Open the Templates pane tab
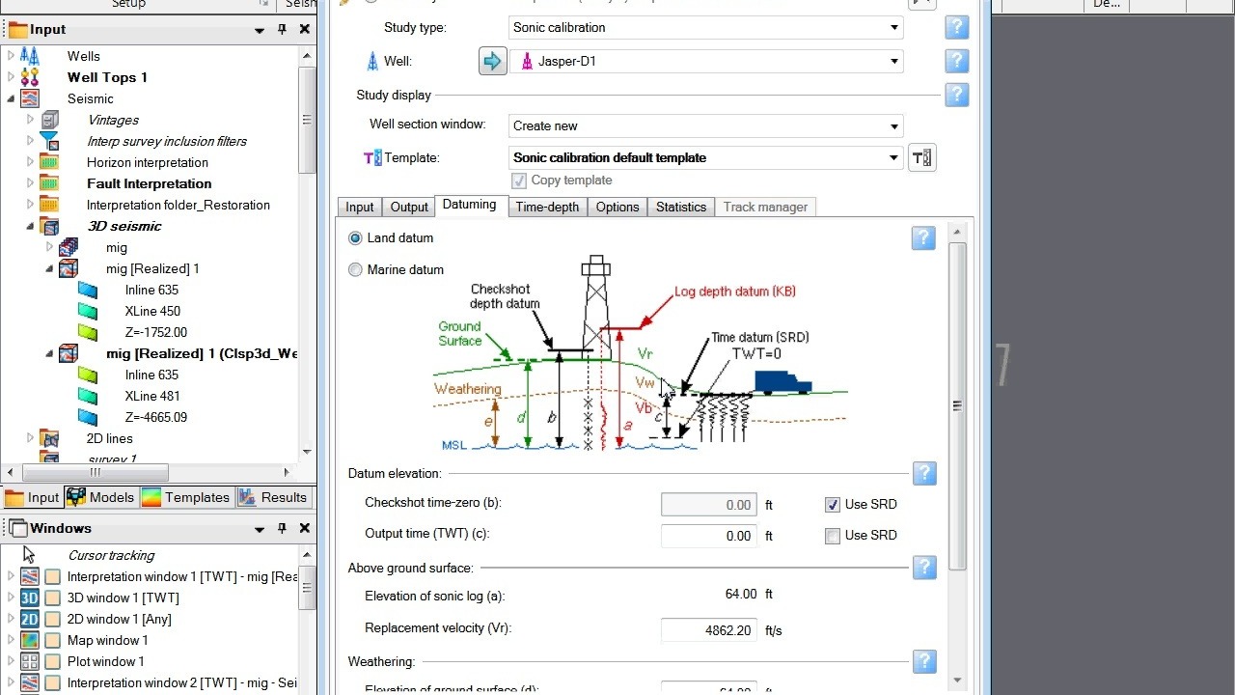The image size is (1235, 695). pos(186,497)
